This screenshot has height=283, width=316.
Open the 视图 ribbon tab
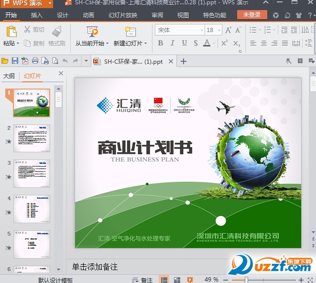point(183,15)
